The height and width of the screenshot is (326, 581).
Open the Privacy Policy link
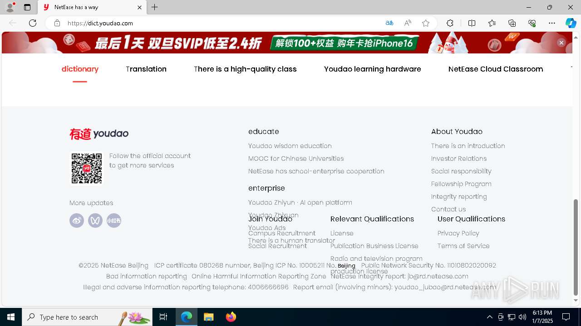(x=458, y=233)
